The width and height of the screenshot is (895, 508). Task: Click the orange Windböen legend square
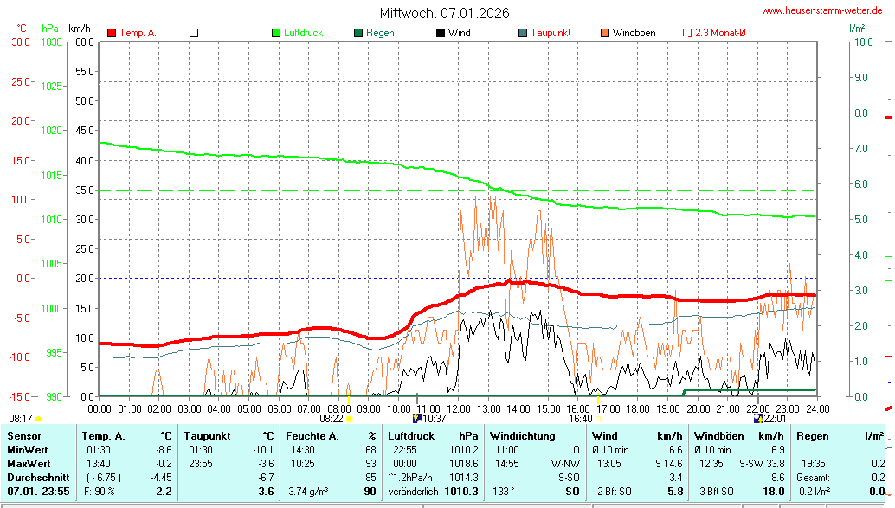pyautogui.click(x=605, y=33)
